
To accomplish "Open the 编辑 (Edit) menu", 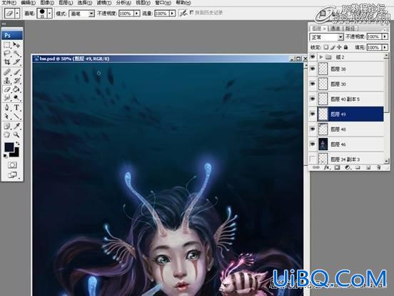I will 28,3.
